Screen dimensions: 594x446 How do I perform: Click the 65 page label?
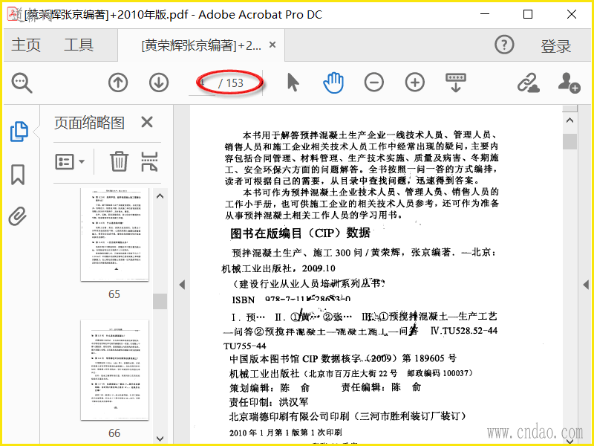[x=114, y=294]
